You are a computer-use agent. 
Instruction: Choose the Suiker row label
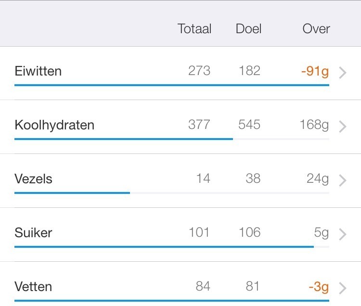tap(33, 233)
